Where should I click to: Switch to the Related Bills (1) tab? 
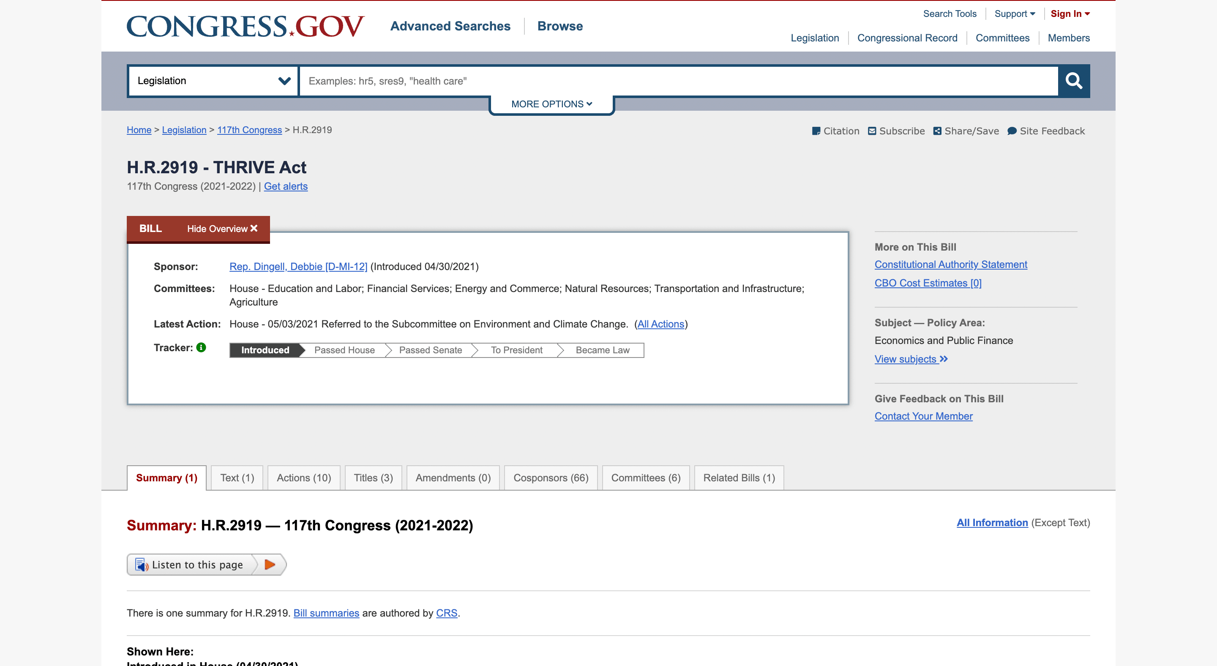coord(739,478)
